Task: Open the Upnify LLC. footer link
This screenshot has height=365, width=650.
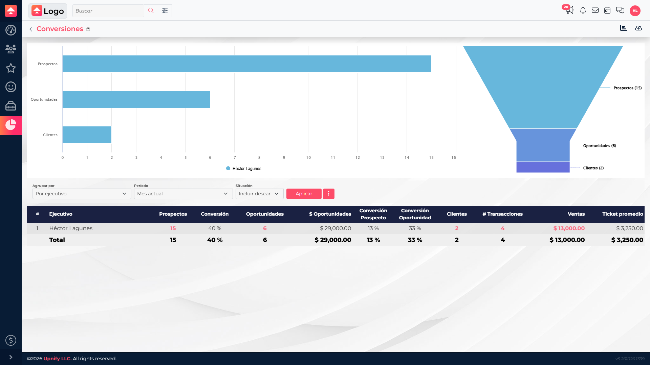Action: (58, 359)
